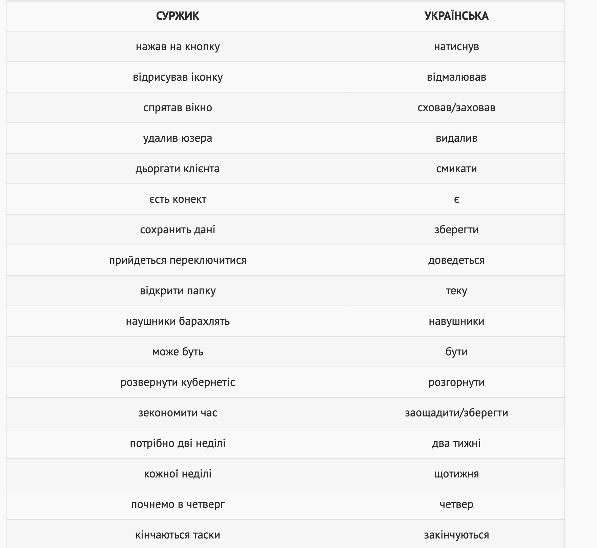
Task: Click the 'прийдеться переключитися' cell
Action: pos(178,260)
